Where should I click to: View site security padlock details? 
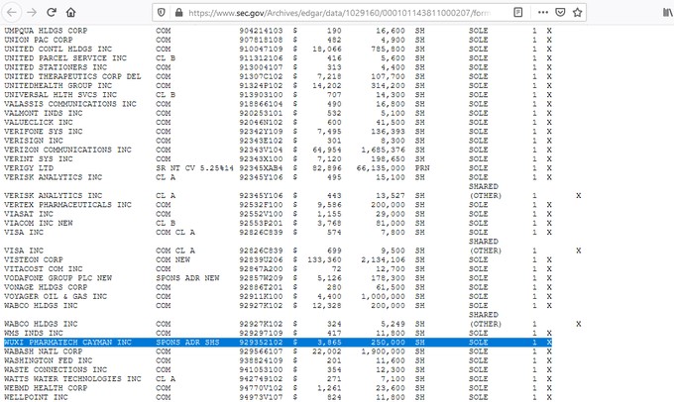click(x=178, y=13)
